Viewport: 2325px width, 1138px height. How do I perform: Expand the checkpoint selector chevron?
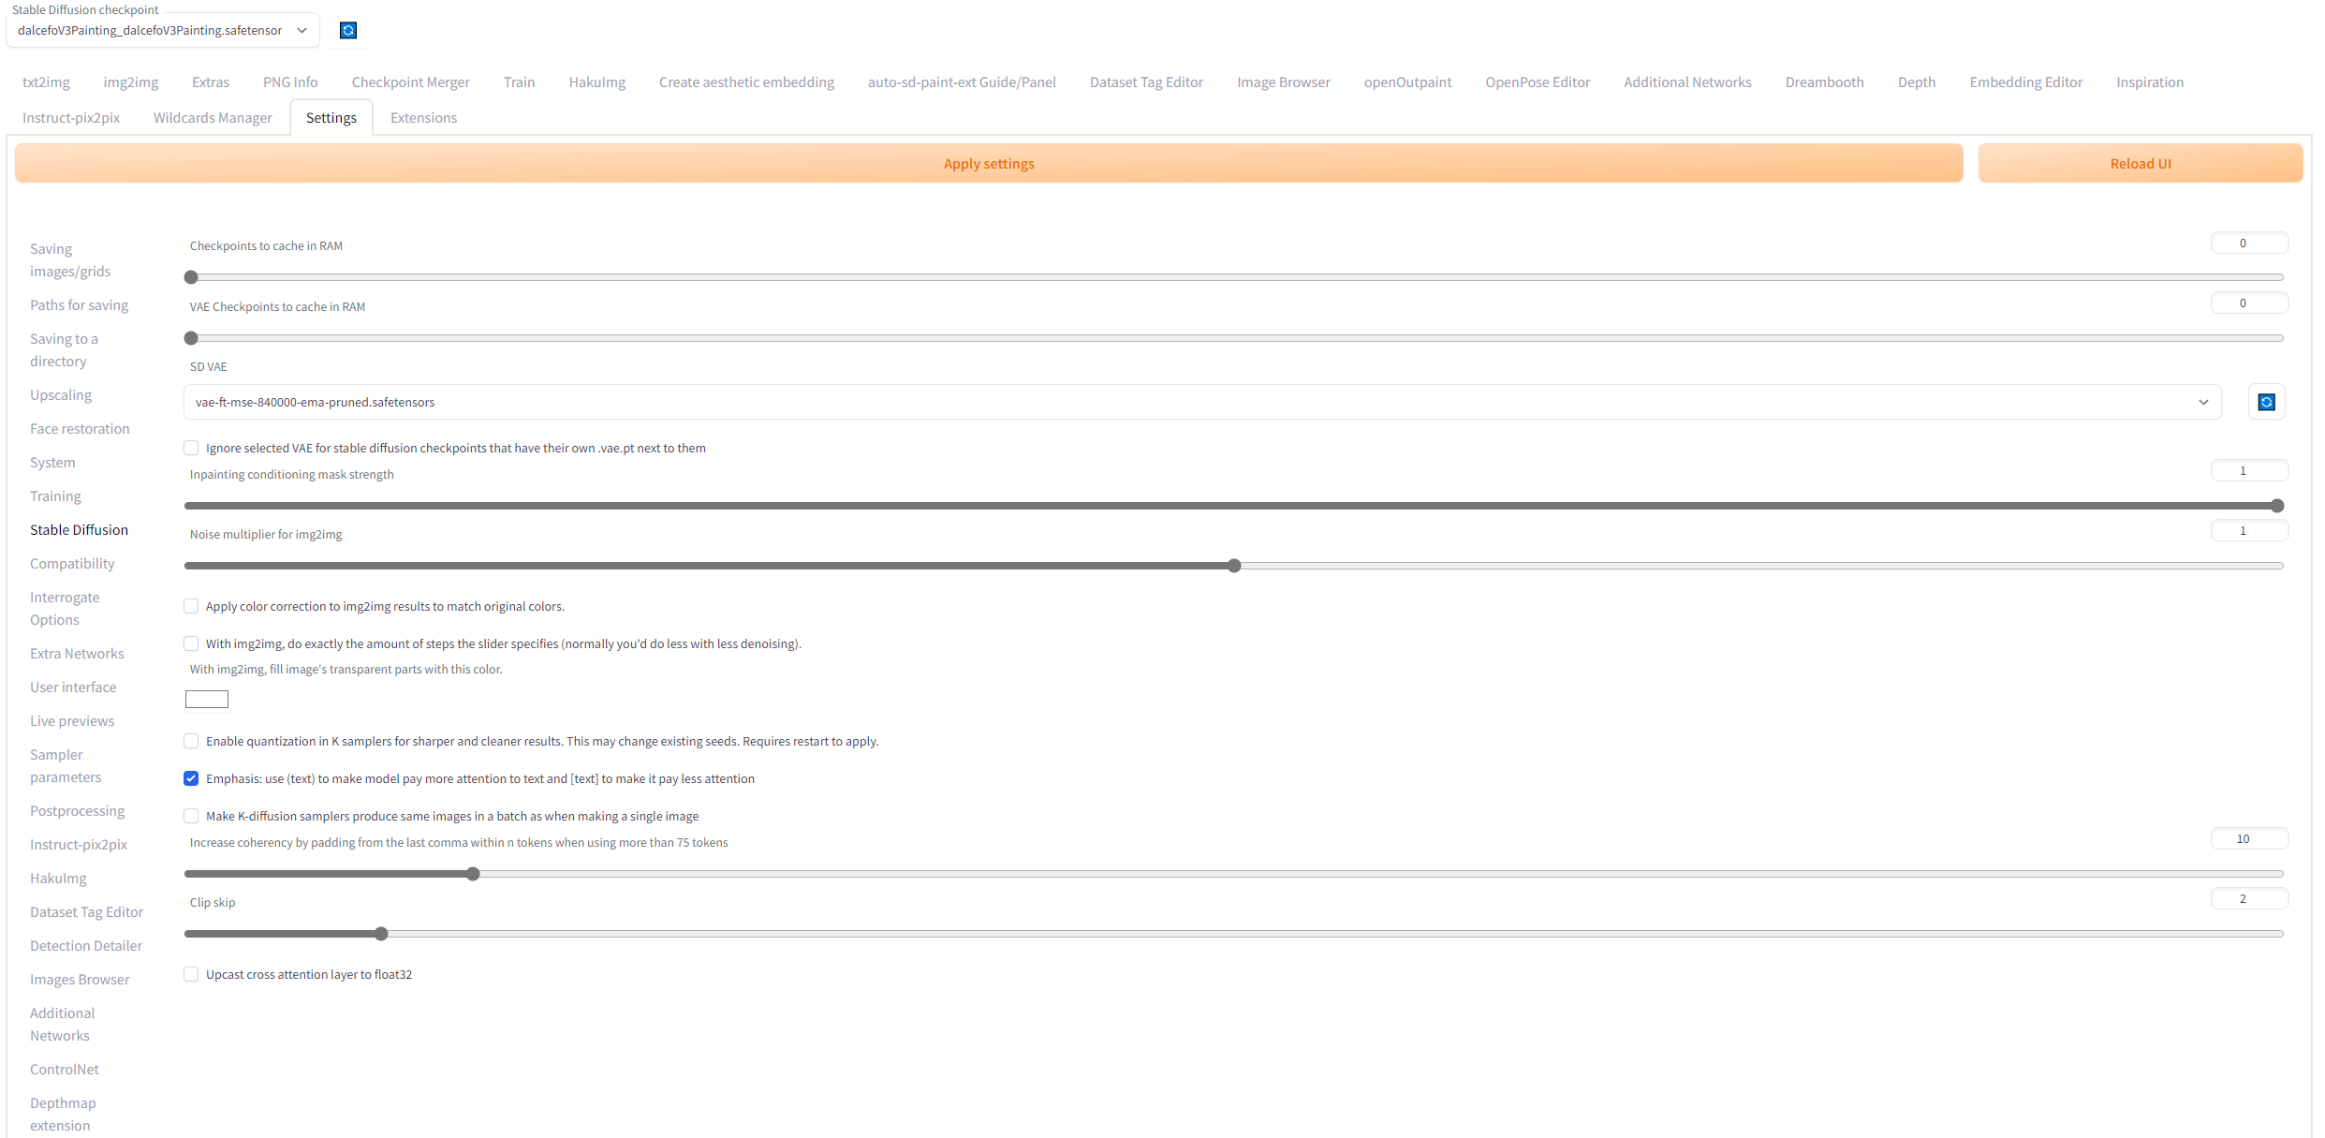[302, 30]
